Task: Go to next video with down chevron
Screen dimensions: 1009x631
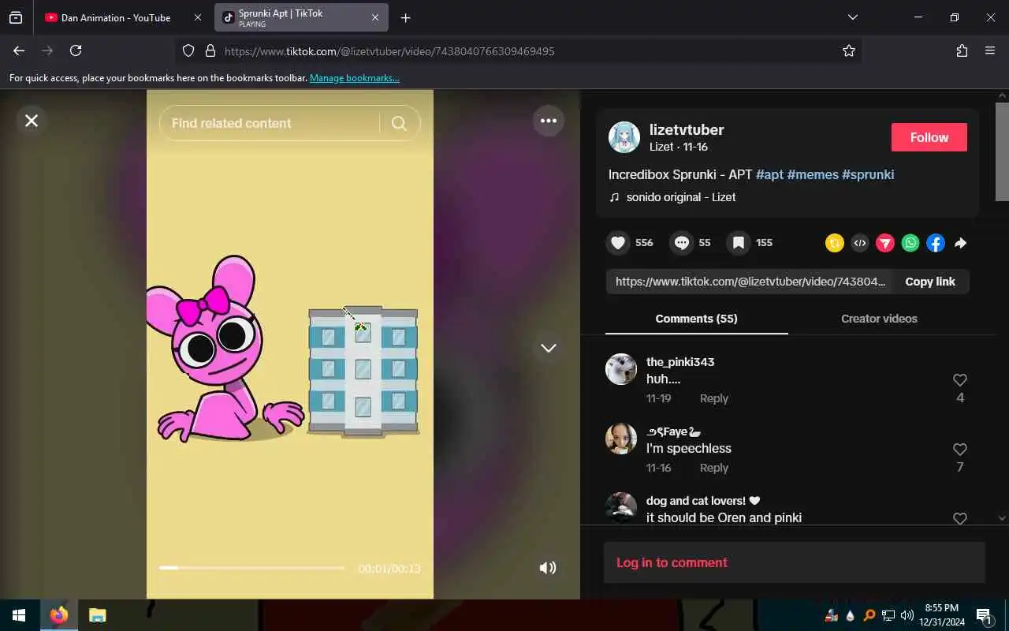Action: [549, 348]
